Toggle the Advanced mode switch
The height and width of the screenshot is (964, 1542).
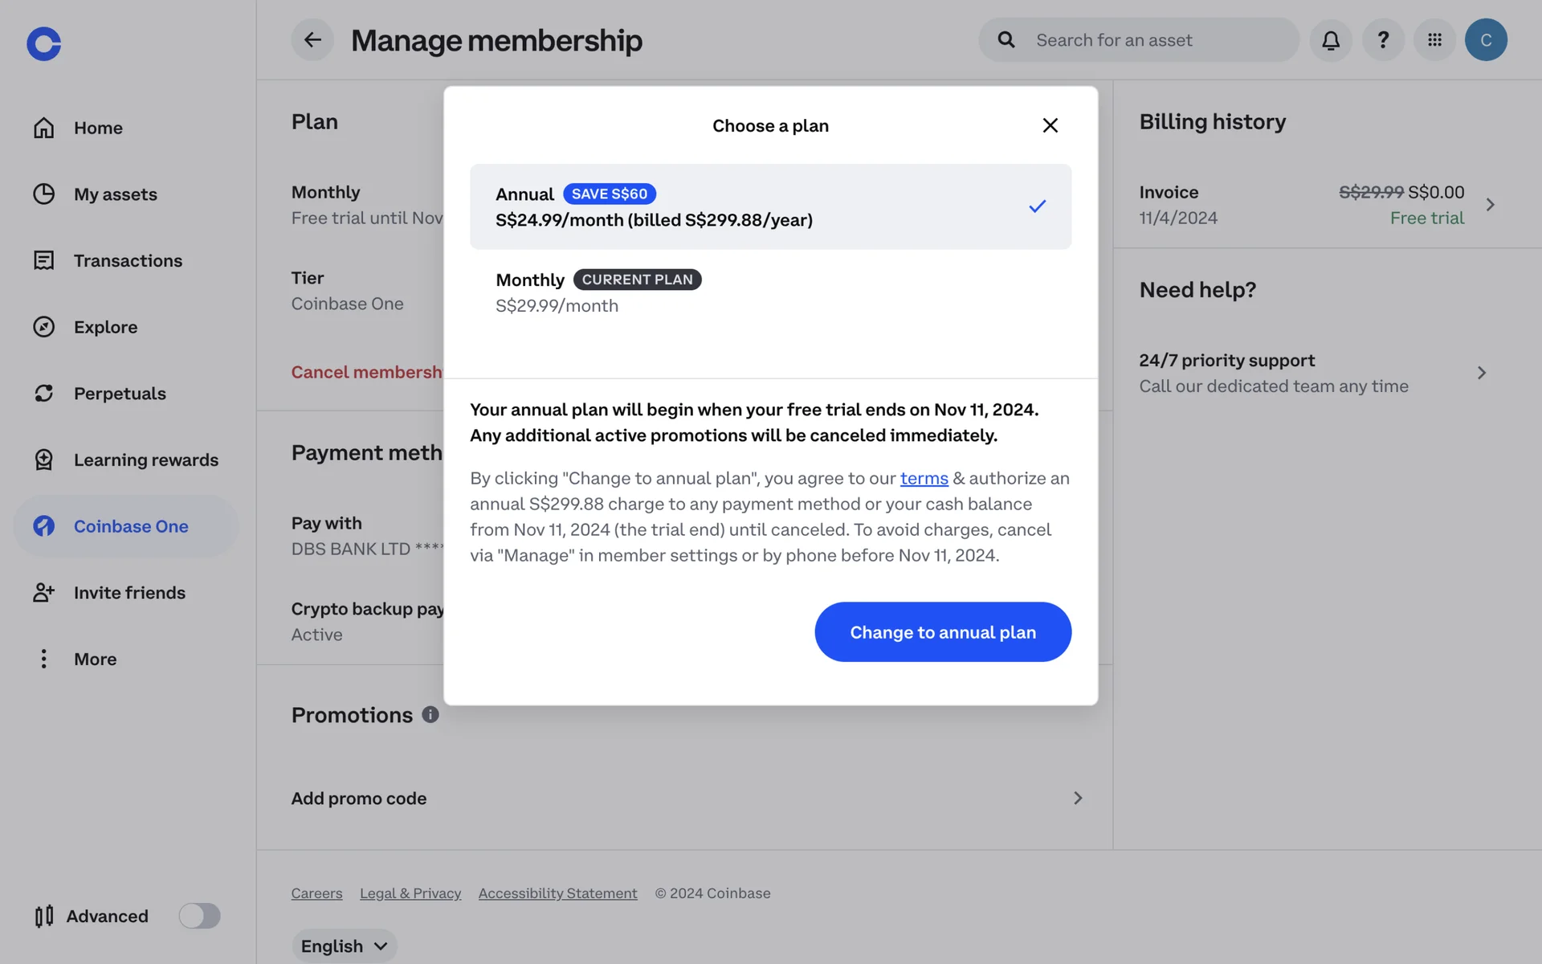[199, 916]
